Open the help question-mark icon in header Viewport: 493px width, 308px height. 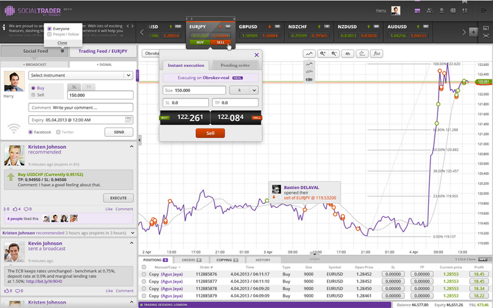pyautogui.click(x=453, y=10)
